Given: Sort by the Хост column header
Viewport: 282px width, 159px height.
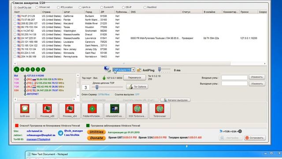Looking at the screenshot, I should [x=27, y=12].
